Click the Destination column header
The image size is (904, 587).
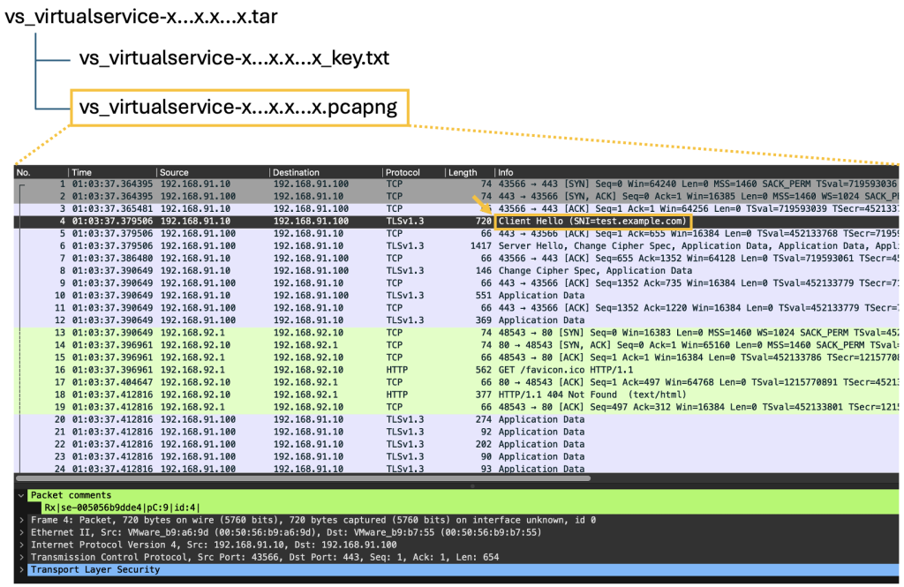point(297,172)
